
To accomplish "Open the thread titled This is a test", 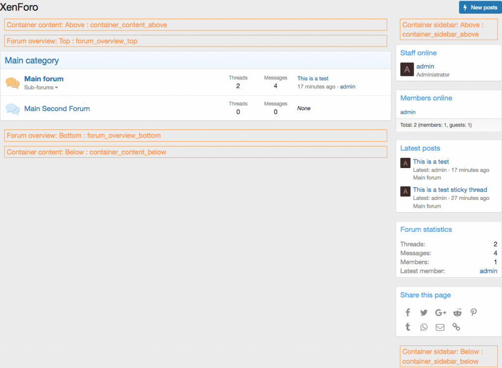I will pyautogui.click(x=312, y=78).
